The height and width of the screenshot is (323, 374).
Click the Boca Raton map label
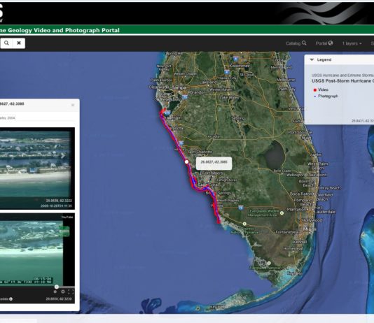pos(301,194)
